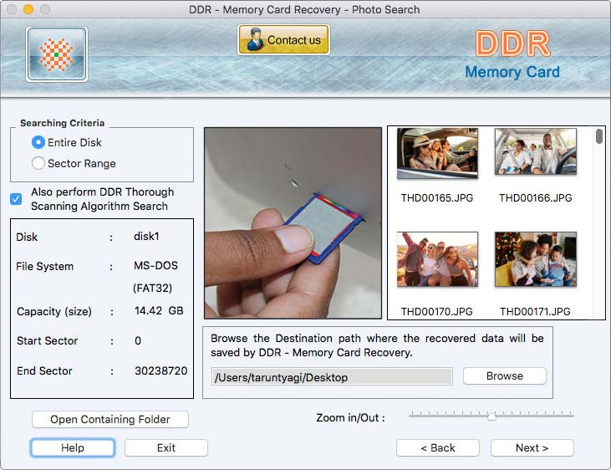
Task: Click the Start Sector value 0
Action: coord(138,341)
